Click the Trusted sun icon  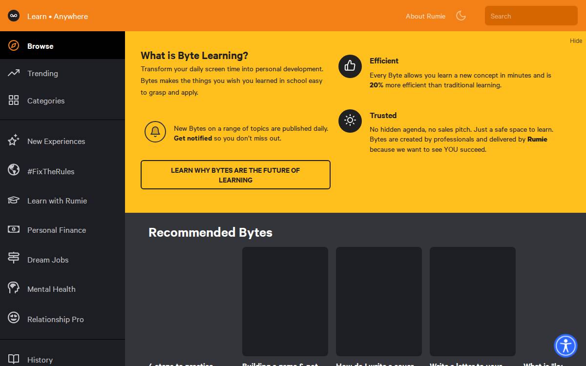coord(350,121)
